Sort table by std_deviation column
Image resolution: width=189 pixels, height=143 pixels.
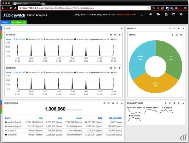point(115,118)
